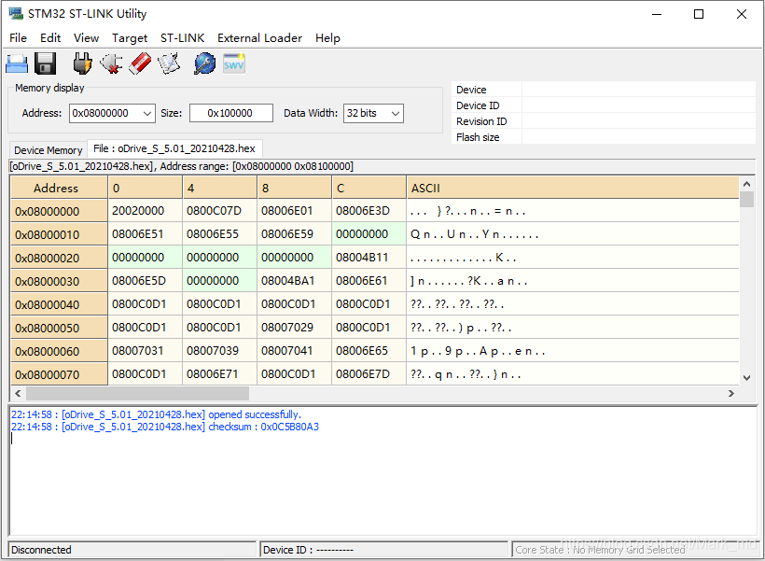Screen dimensions: 765x561
Task: Click memory cell 08006E7D
Action: (369, 374)
